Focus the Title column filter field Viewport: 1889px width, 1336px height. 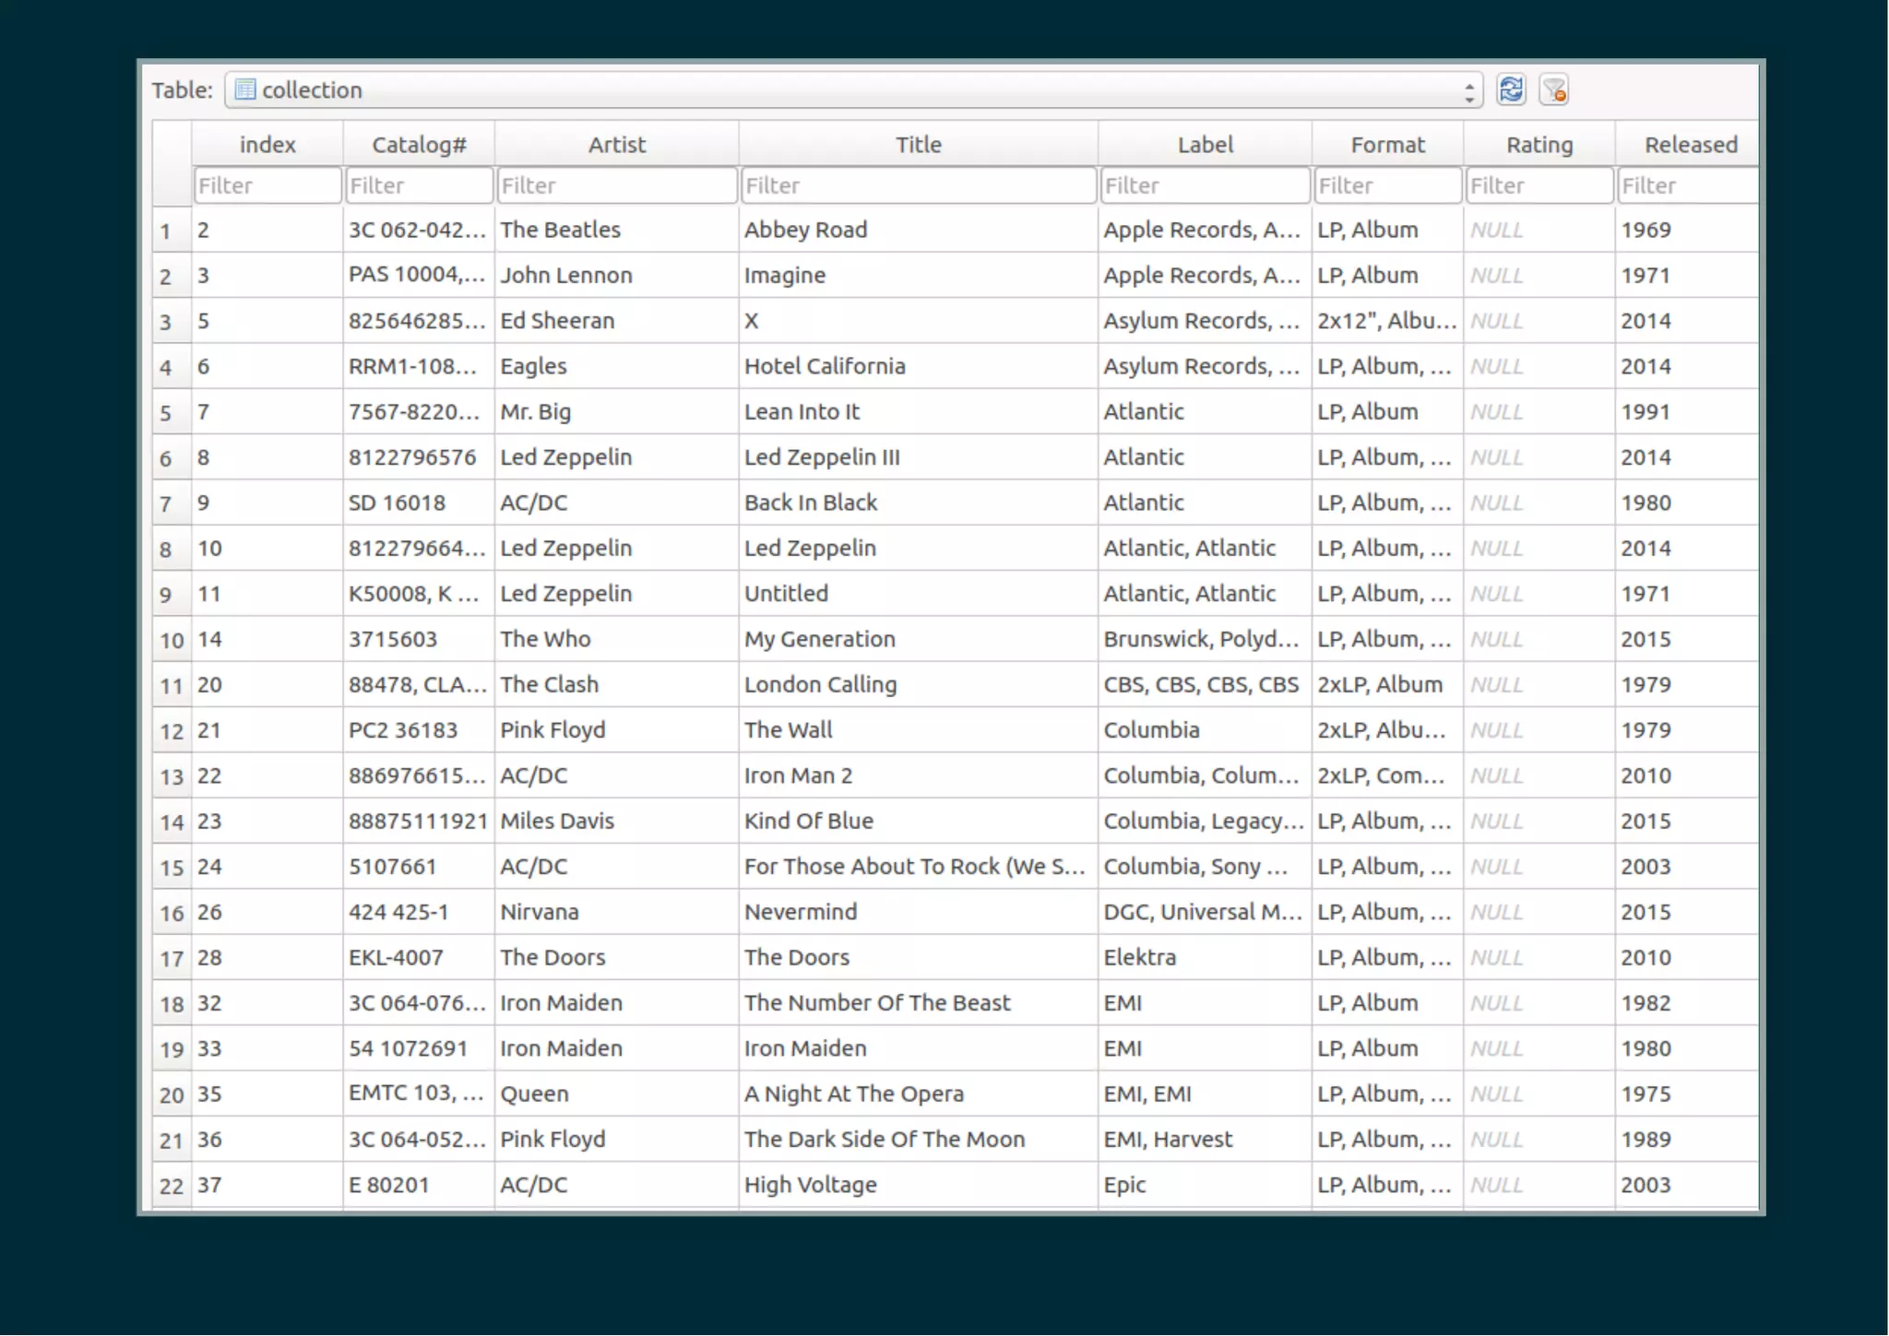919,185
